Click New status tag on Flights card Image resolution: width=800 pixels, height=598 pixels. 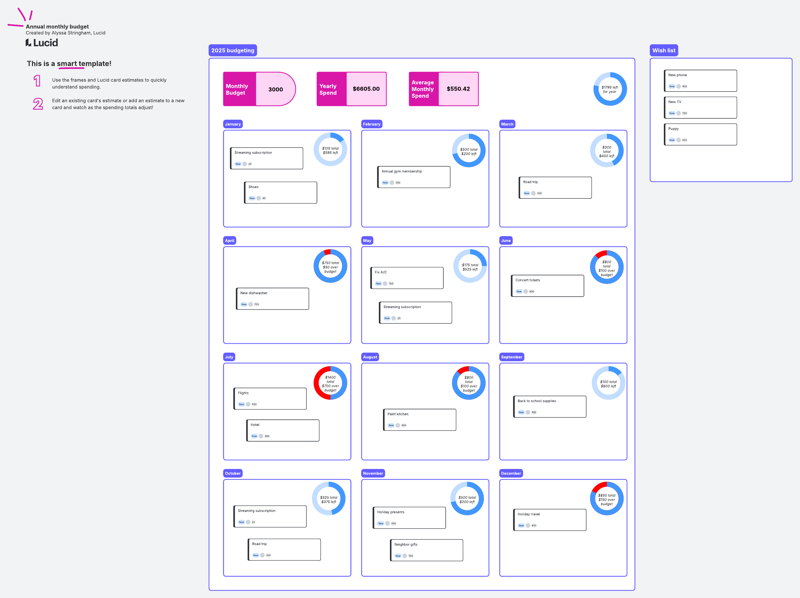pyautogui.click(x=241, y=404)
